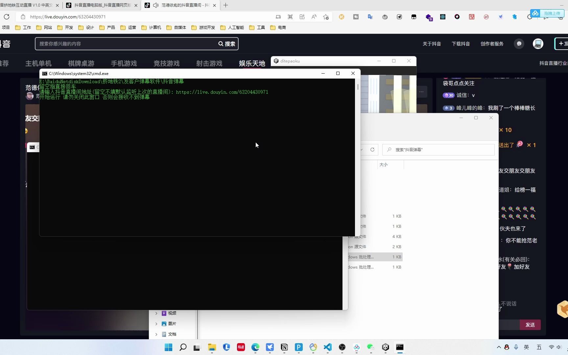Open the 自媒体 bookmarks folder
This screenshot has height=355, width=568.
(x=176, y=28)
